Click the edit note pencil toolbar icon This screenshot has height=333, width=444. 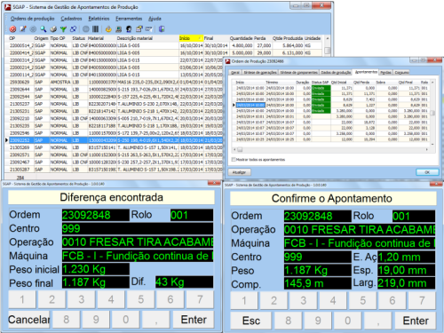23,29
